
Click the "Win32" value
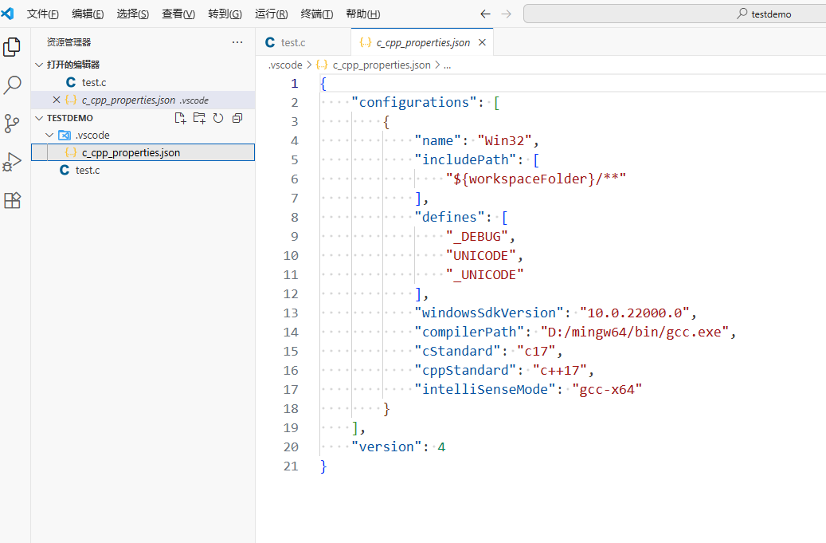(x=505, y=141)
